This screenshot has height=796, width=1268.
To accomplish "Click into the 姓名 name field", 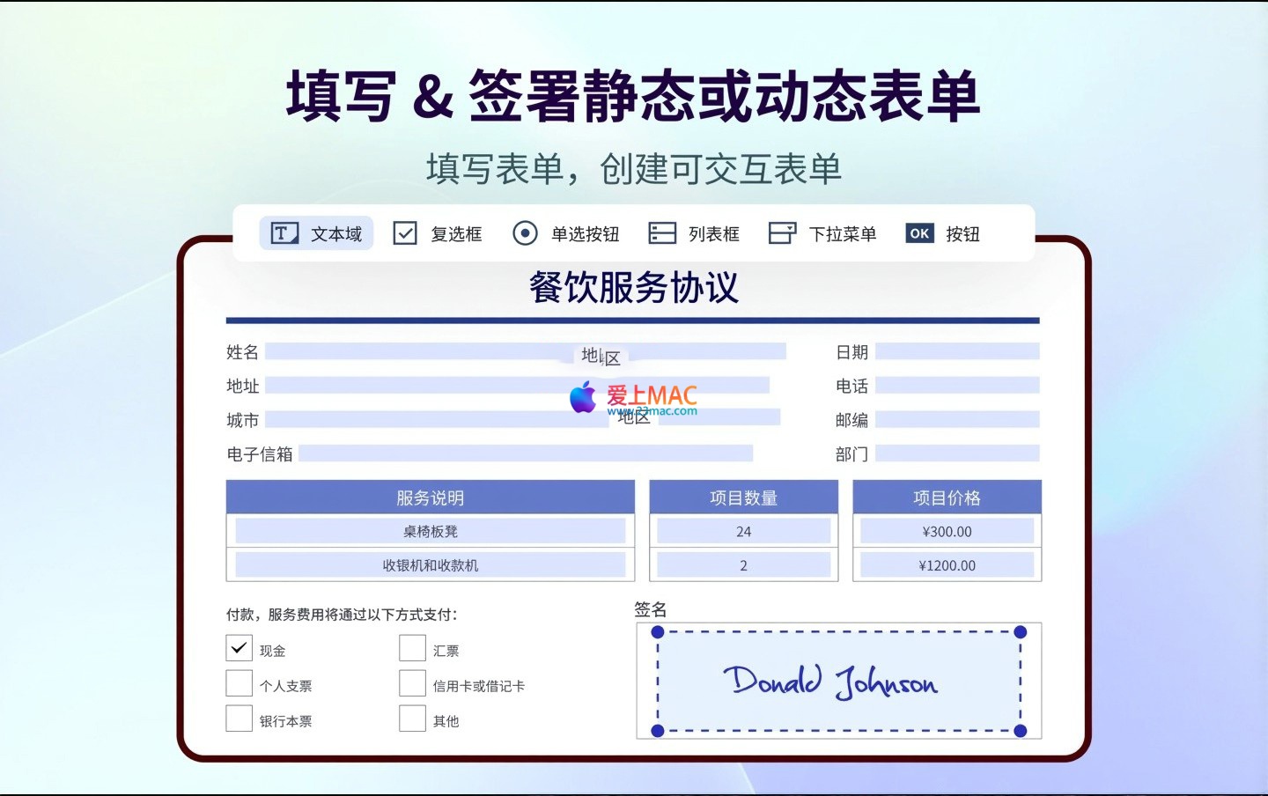I will [x=526, y=351].
